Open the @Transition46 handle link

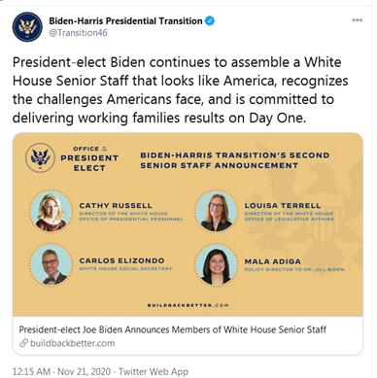pyautogui.click(x=78, y=33)
